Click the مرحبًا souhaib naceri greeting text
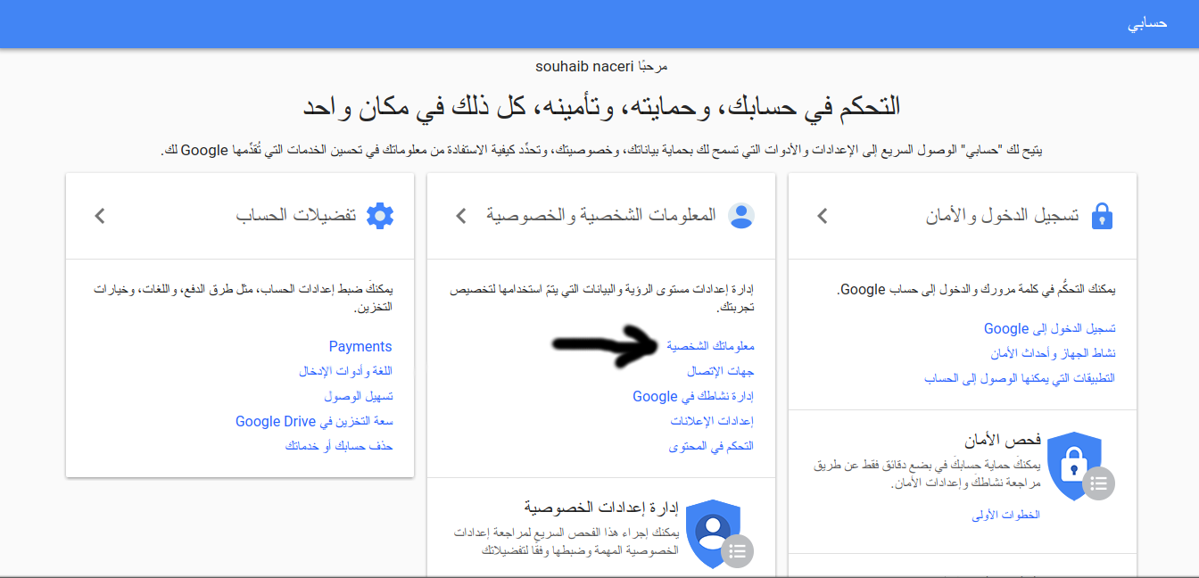The height and width of the screenshot is (578, 1199). tap(599, 66)
